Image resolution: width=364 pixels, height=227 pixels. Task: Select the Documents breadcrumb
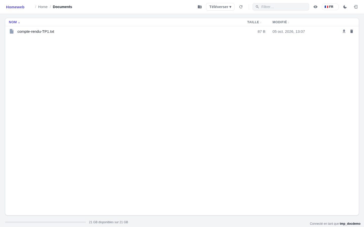pyautogui.click(x=62, y=7)
